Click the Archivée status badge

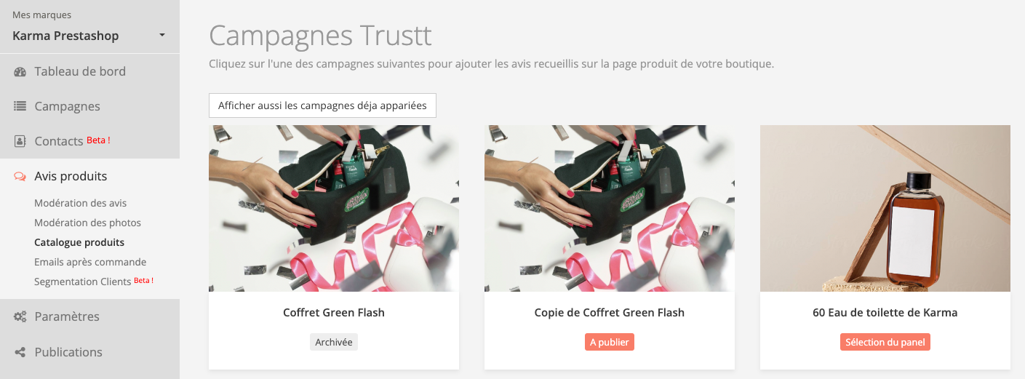pos(334,342)
